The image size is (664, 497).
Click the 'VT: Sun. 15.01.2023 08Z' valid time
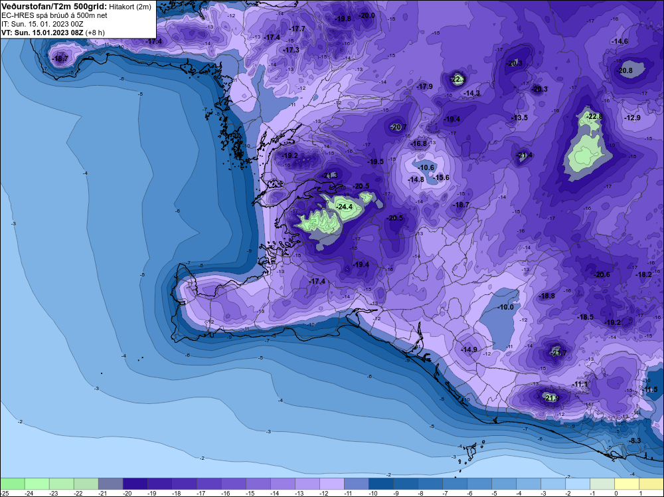42,33
